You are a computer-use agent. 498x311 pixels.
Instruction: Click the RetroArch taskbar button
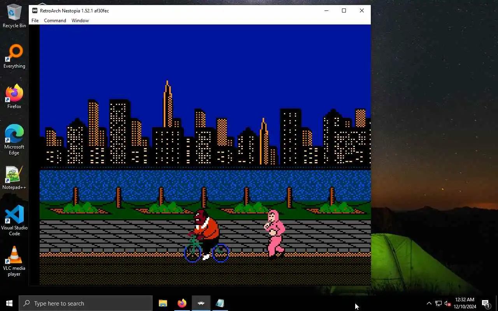coord(201,303)
